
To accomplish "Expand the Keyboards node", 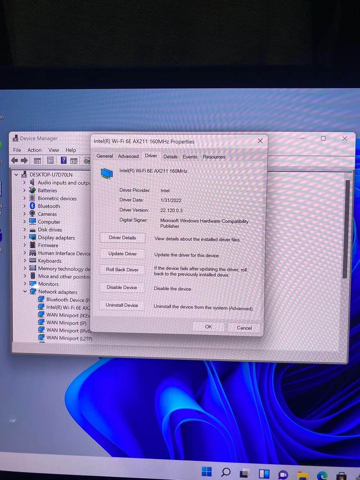I will pos(25,261).
